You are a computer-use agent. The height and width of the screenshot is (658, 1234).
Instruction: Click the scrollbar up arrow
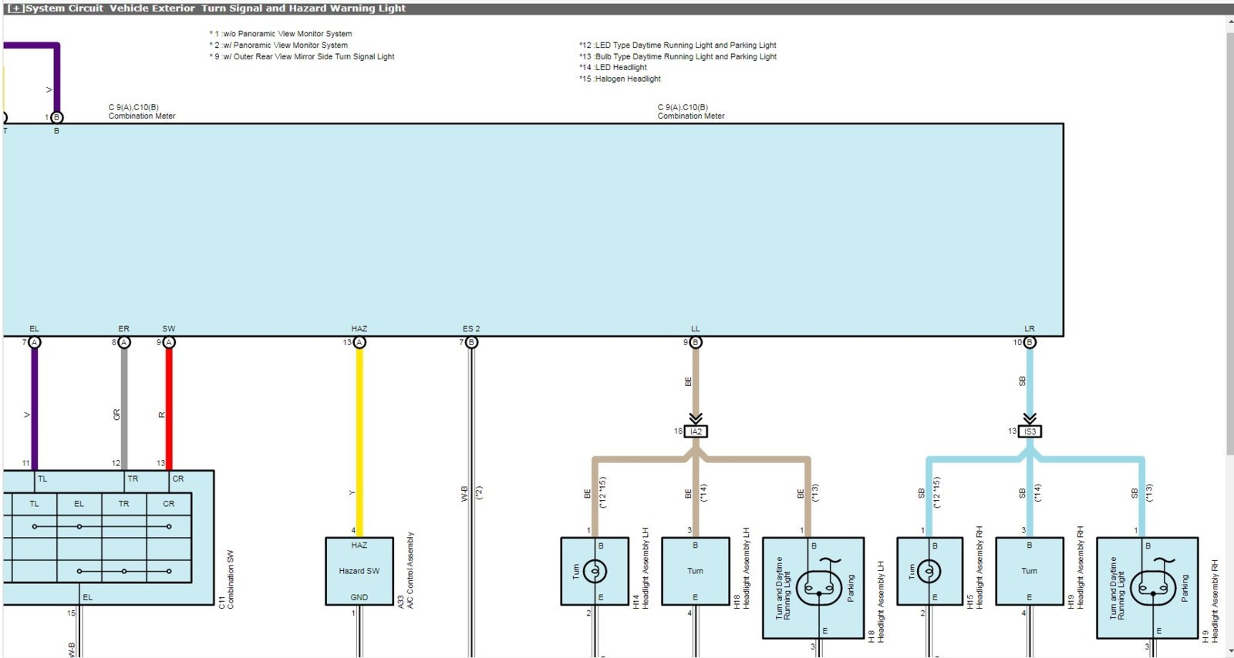1229,22
